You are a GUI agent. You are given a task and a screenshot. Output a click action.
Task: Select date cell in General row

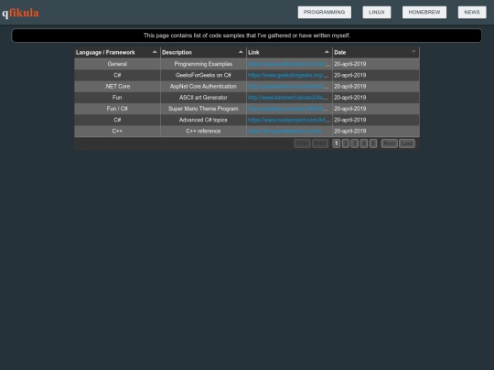(x=376, y=64)
